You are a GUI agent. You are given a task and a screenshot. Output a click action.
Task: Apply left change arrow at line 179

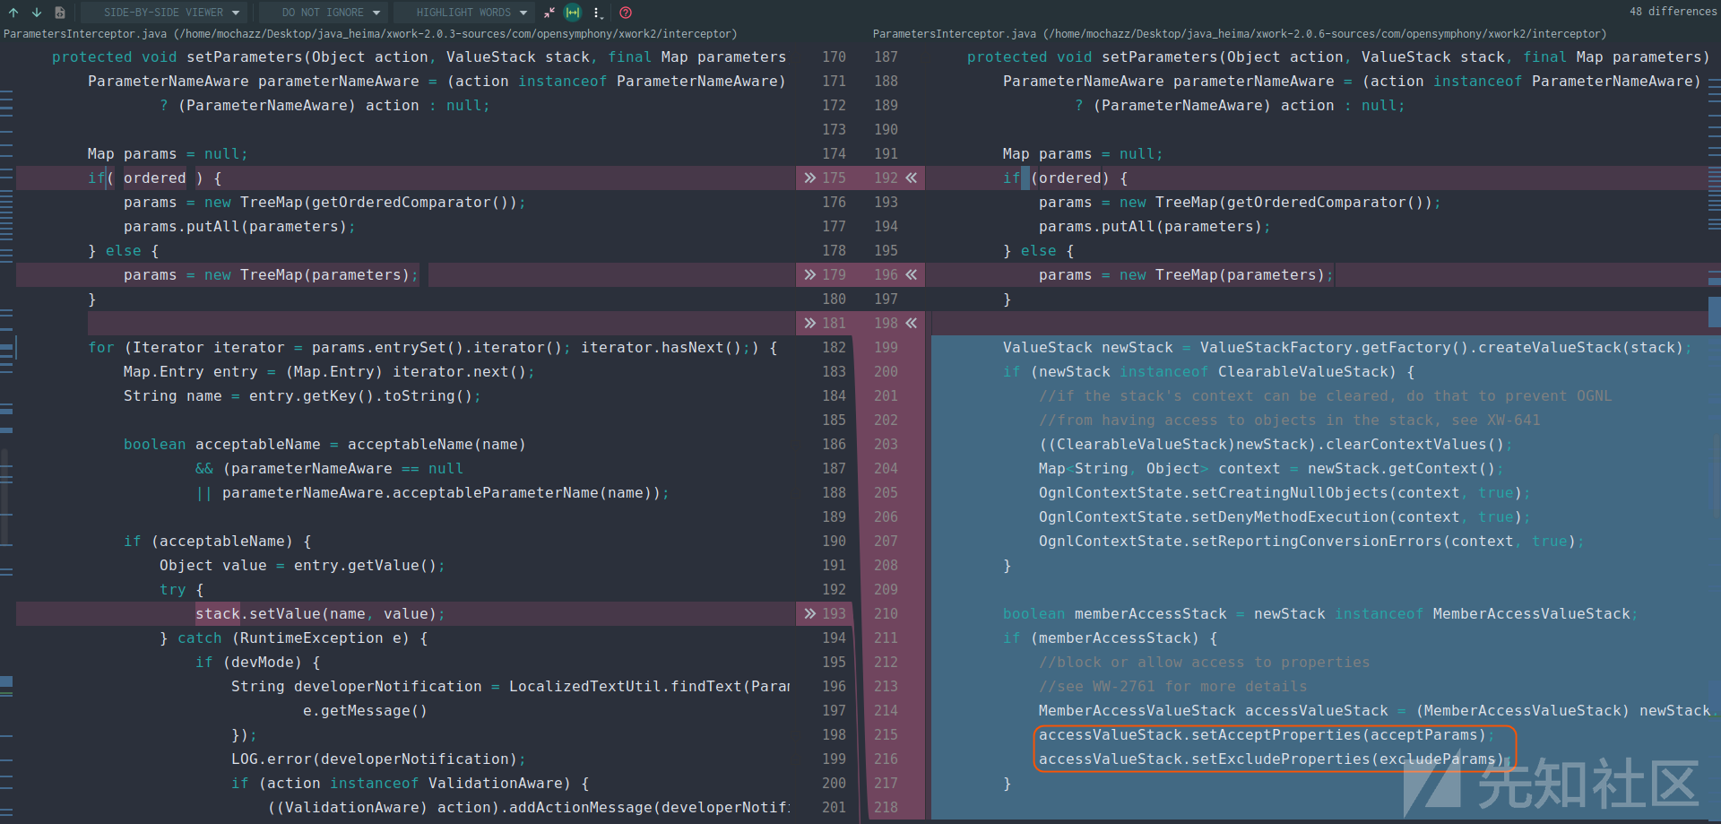click(x=810, y=274)
